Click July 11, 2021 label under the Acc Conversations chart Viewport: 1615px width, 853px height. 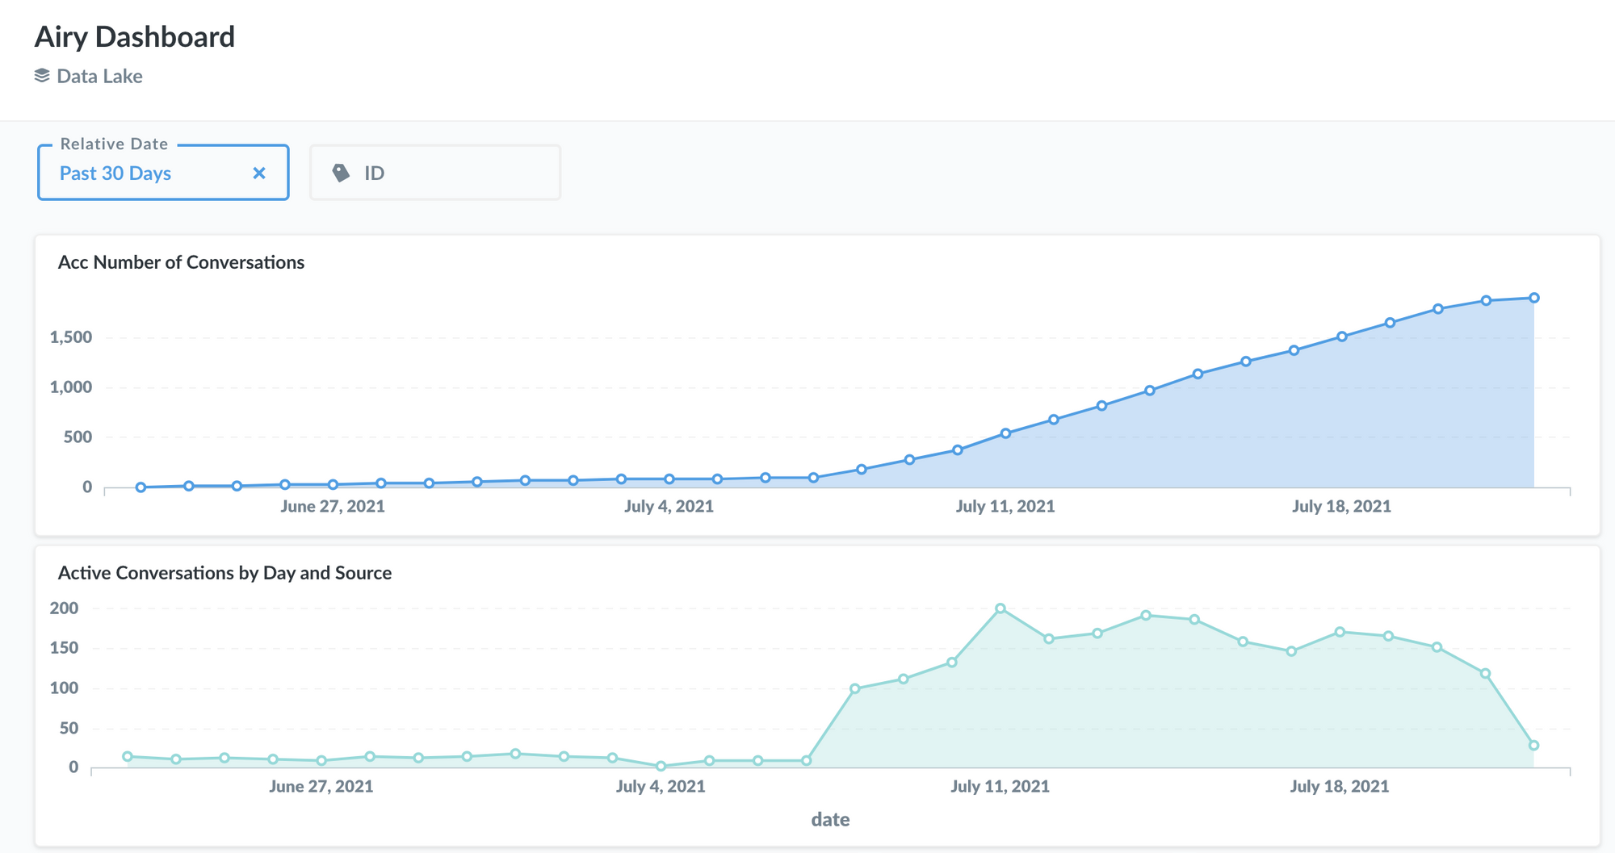click(1005, 507)
